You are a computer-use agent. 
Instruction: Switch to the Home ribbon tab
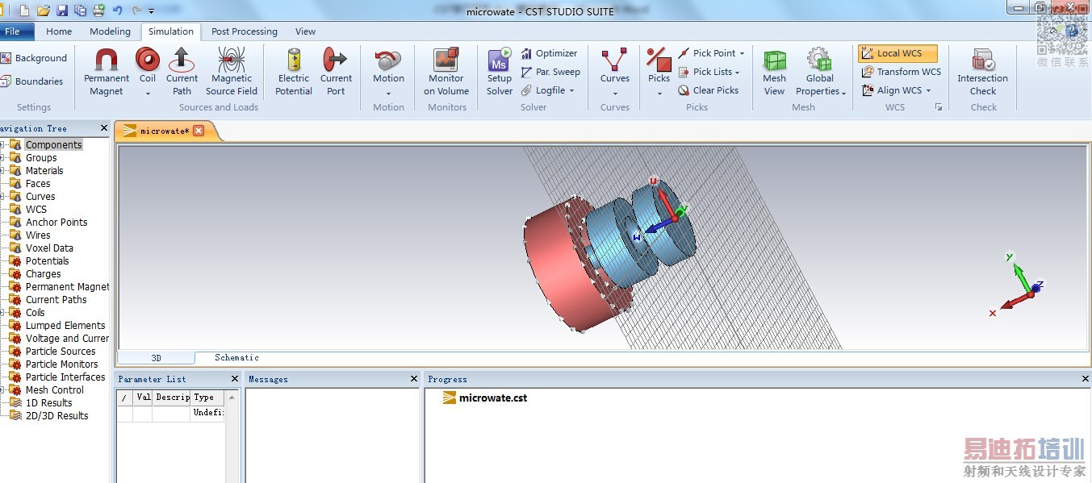[x=59, y=31]
